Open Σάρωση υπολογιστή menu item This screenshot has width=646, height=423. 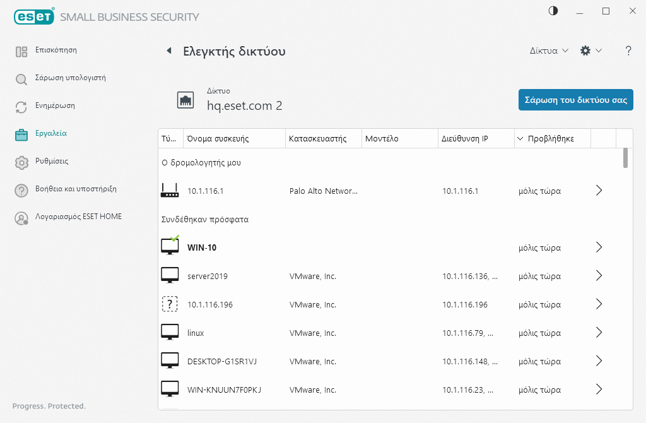[71, 78]
